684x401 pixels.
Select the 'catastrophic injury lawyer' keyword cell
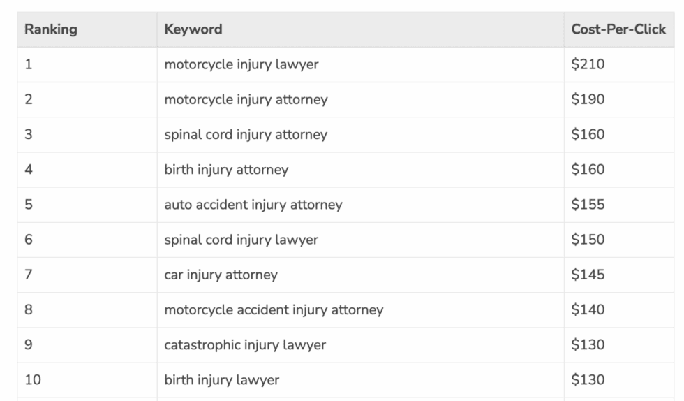[x=245, y=344]
